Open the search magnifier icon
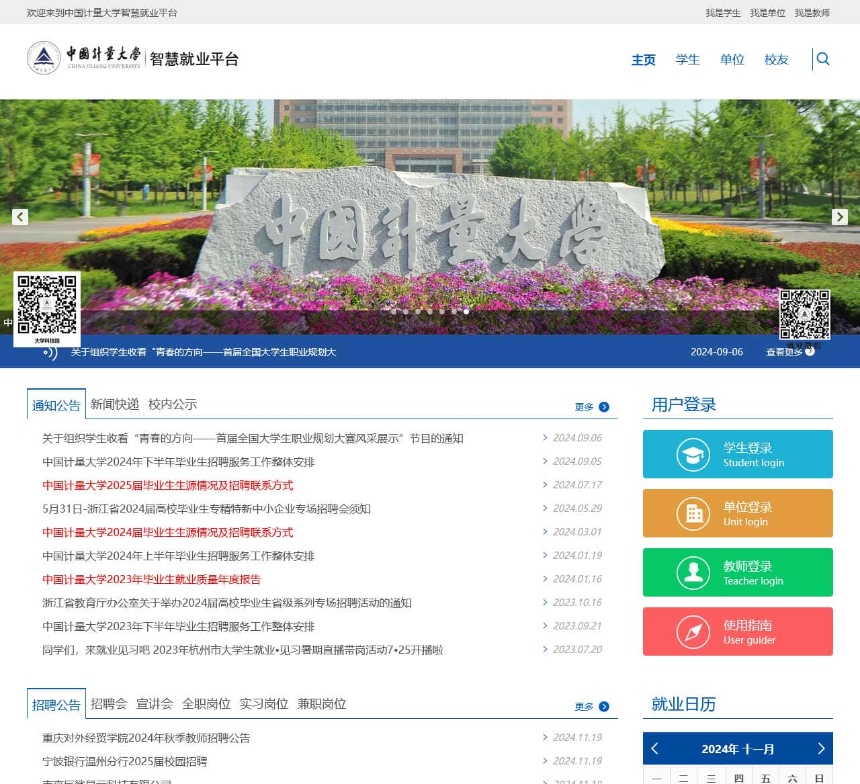 click(823, 59)
